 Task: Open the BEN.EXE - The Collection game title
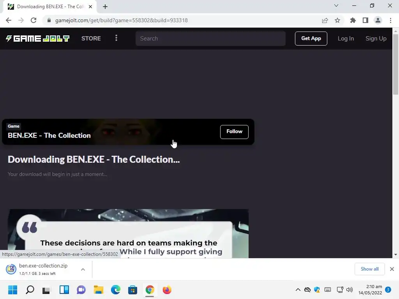[x=49, y=135]
